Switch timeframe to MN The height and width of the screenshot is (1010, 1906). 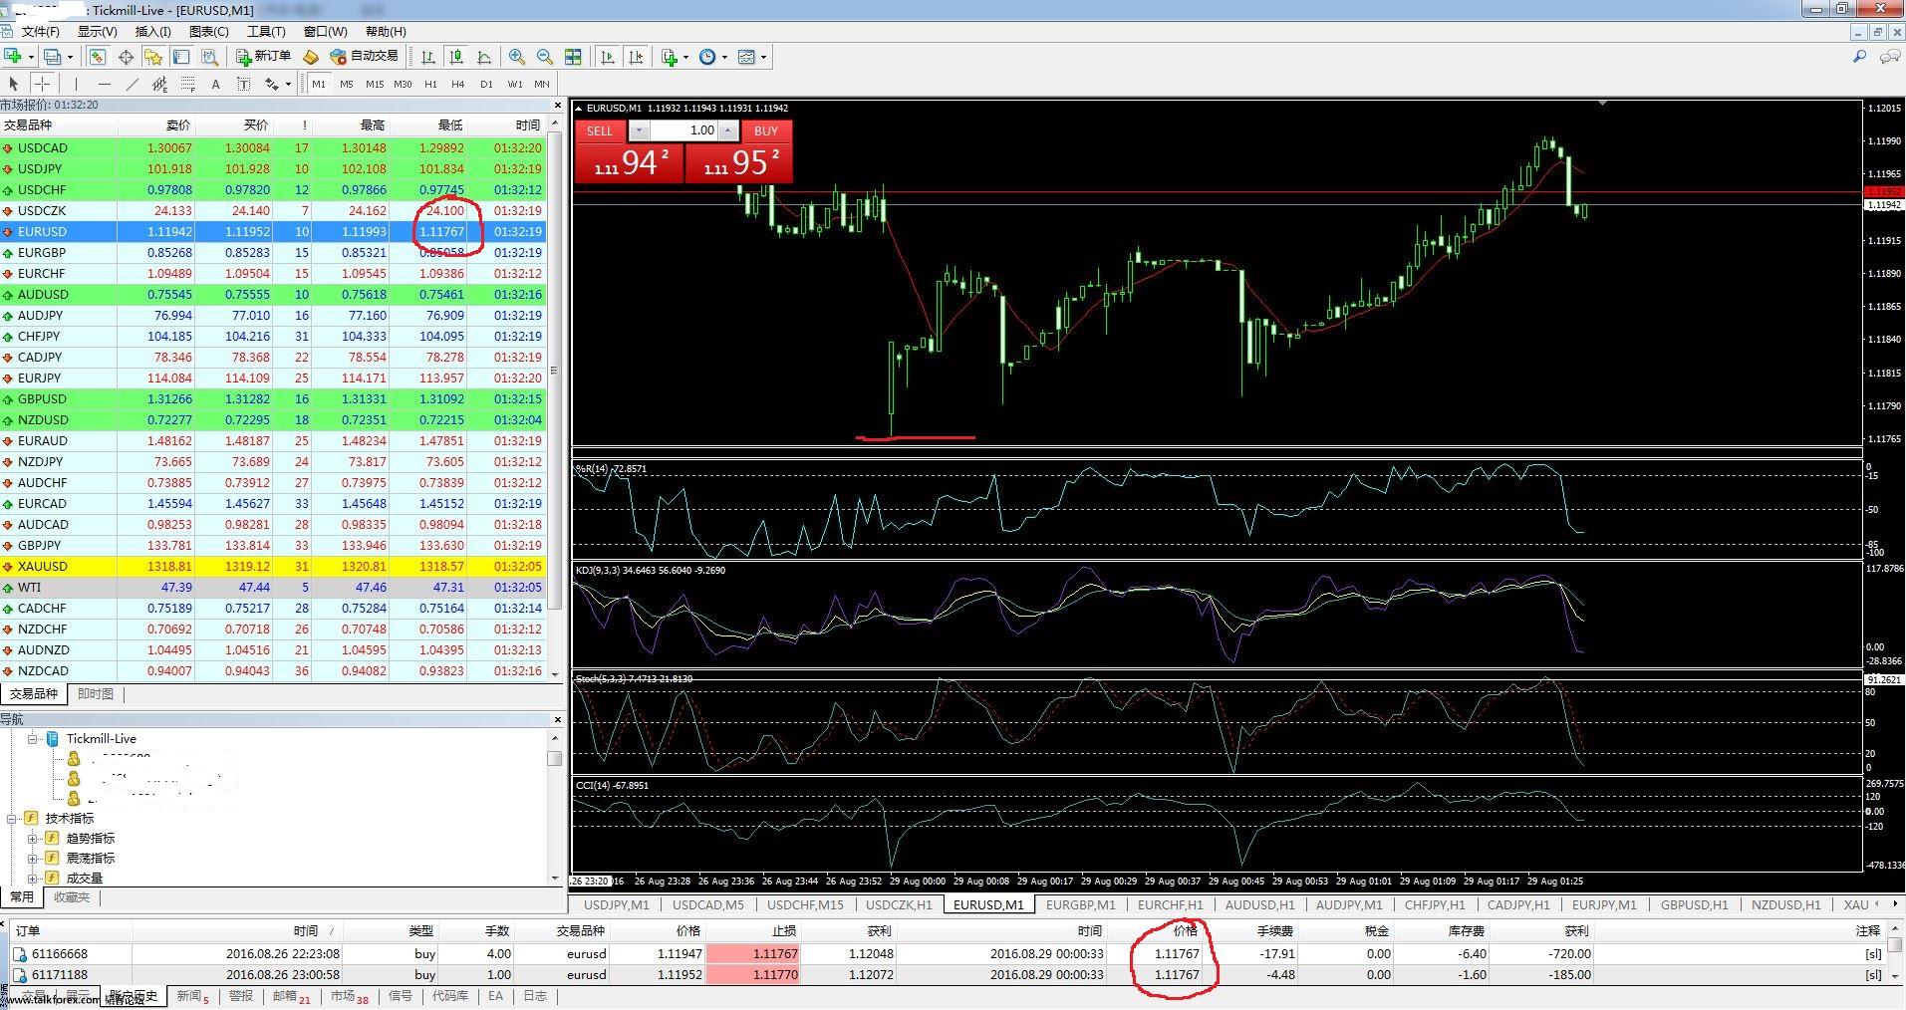[x=542, y=84]
